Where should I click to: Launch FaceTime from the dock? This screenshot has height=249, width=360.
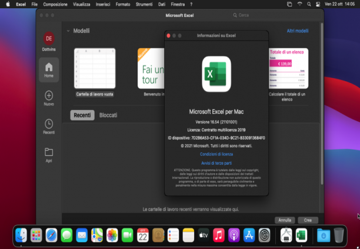(128, 235)
